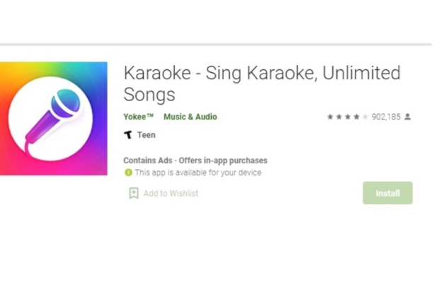
Task: Click the 902,185 ratings count
Action: [x=386, y=117]
